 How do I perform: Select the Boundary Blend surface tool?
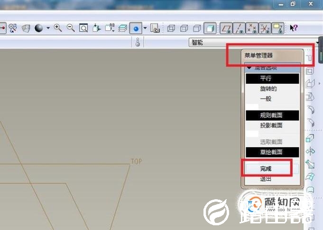click(310, 177)
